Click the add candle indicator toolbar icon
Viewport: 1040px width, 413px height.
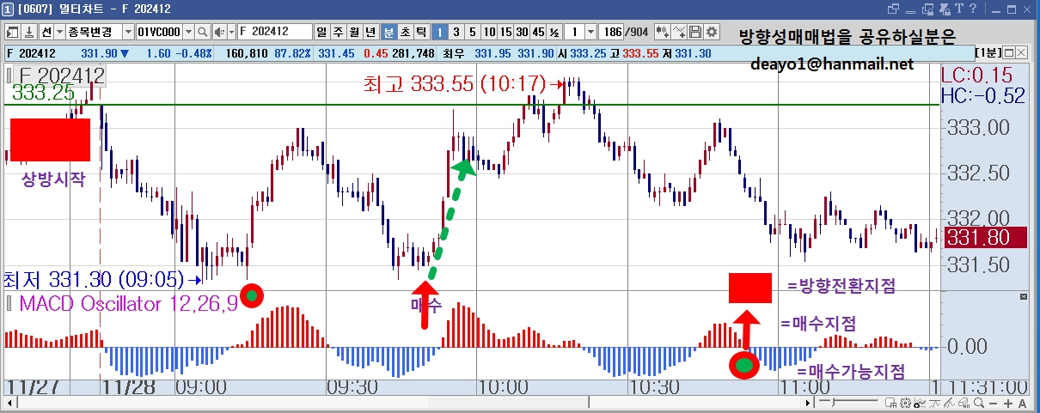663,32
